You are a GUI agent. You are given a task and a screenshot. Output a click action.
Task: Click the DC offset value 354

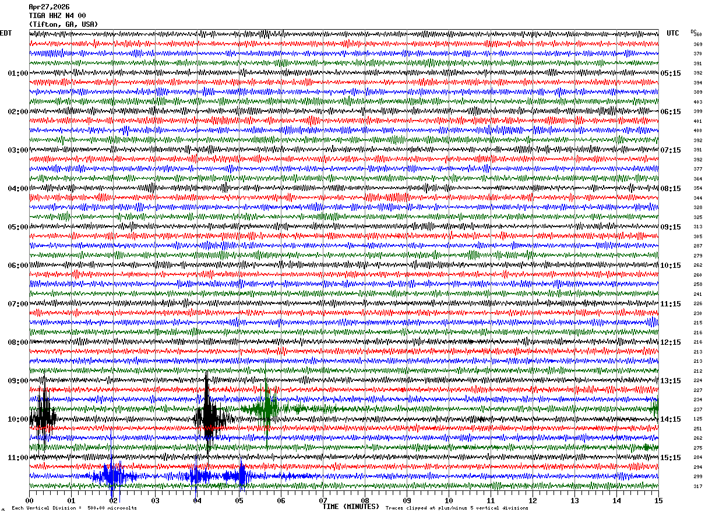697,188
